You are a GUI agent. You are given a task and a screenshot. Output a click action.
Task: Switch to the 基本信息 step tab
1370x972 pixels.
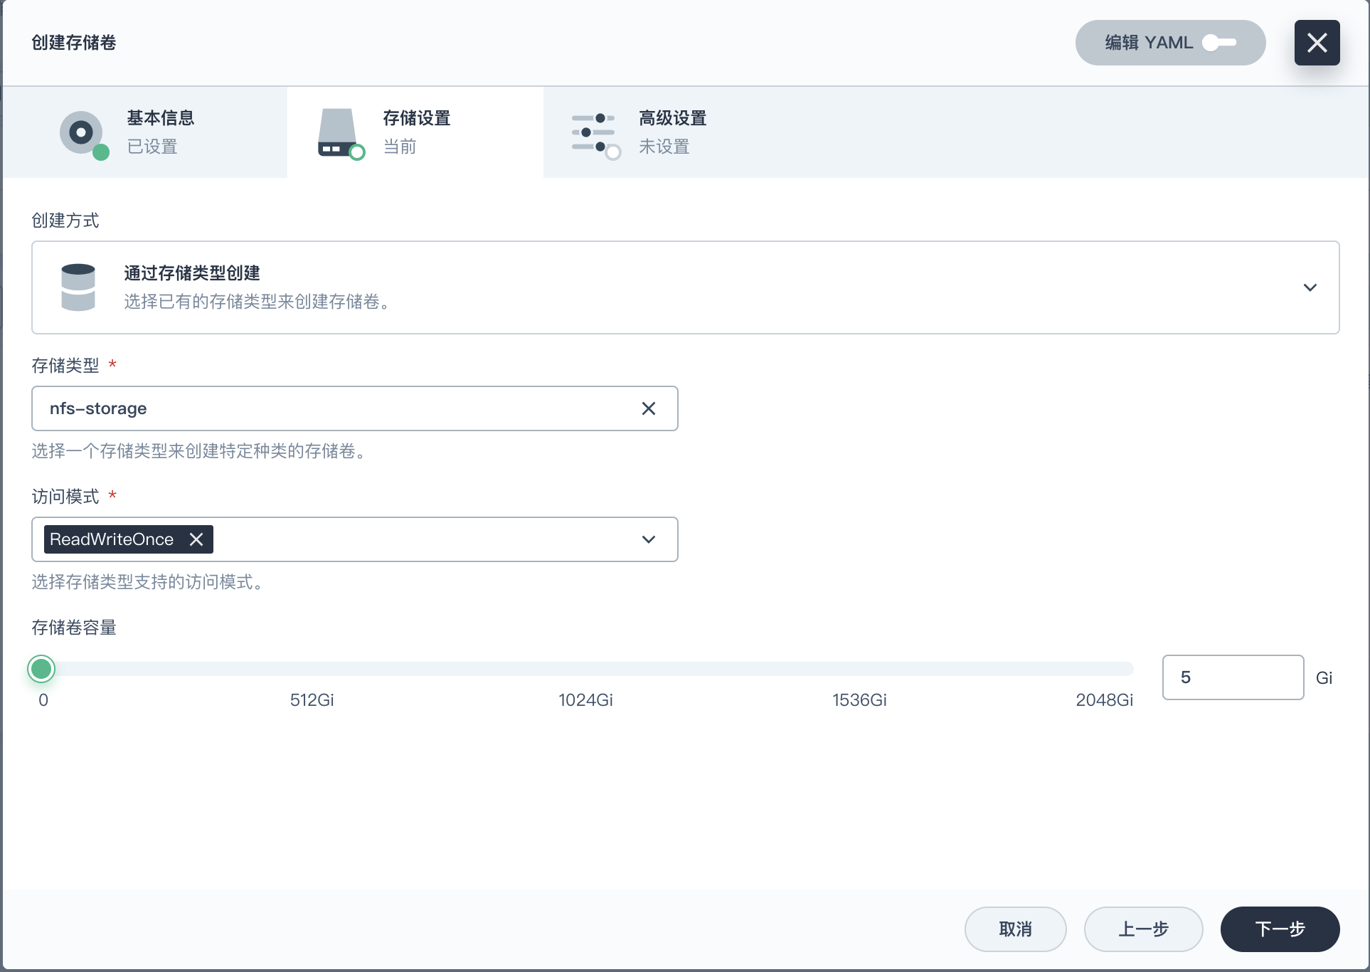pyautogui.click(x=161, y=132)
